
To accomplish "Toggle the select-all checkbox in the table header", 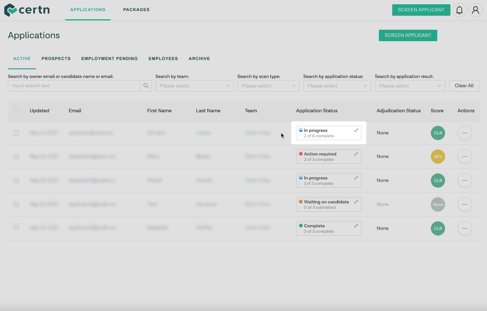I will (16, 110).
